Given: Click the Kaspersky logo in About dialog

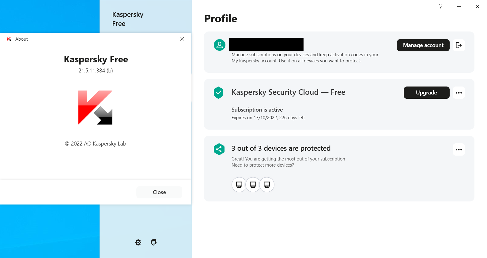Looking at the screenshot, I should [95, 108].
